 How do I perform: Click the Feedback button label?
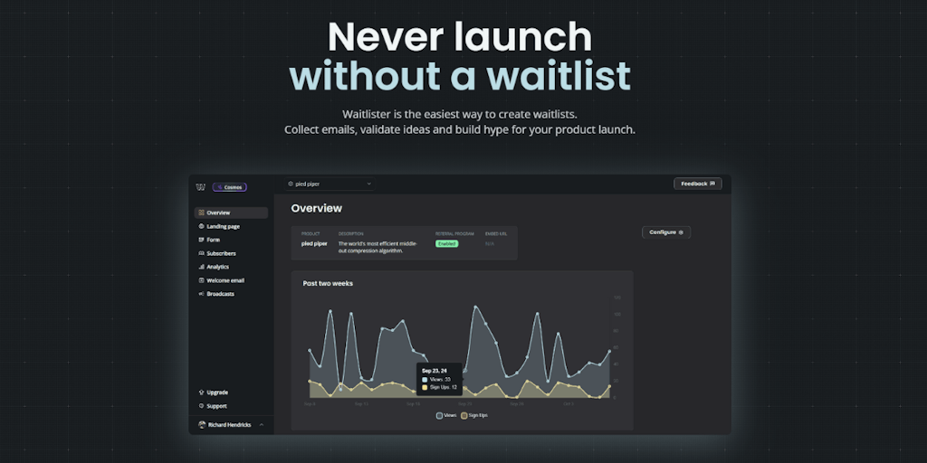[694, 184]
